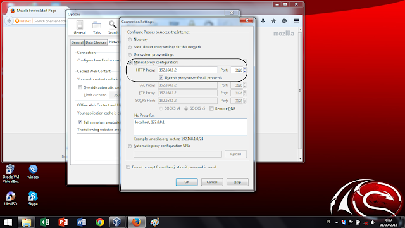405x228 pixels.
Task: Switch to General sub-tab in Advanced options
Action: [77, 42]
